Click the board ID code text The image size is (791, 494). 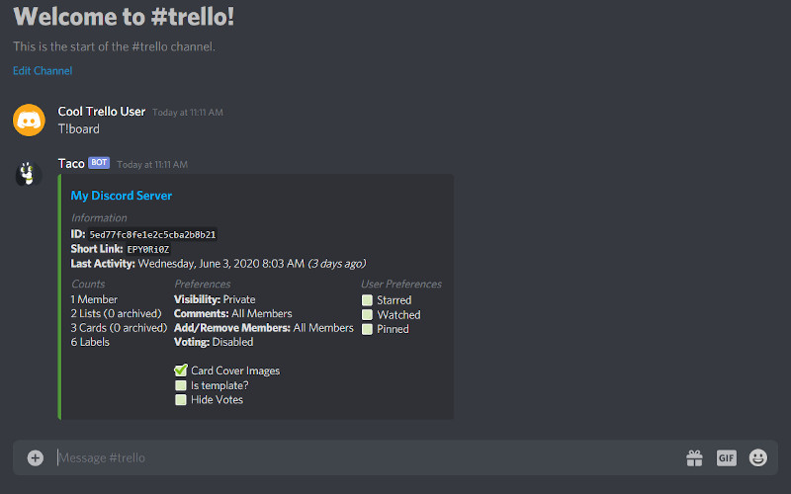(x=152, y=235)
